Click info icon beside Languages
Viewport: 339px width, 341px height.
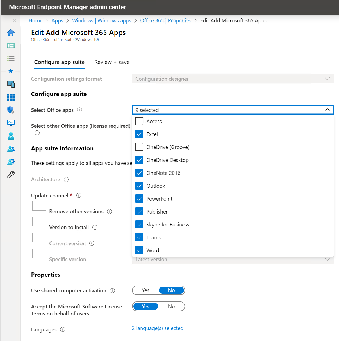click(x=63, y=329)
